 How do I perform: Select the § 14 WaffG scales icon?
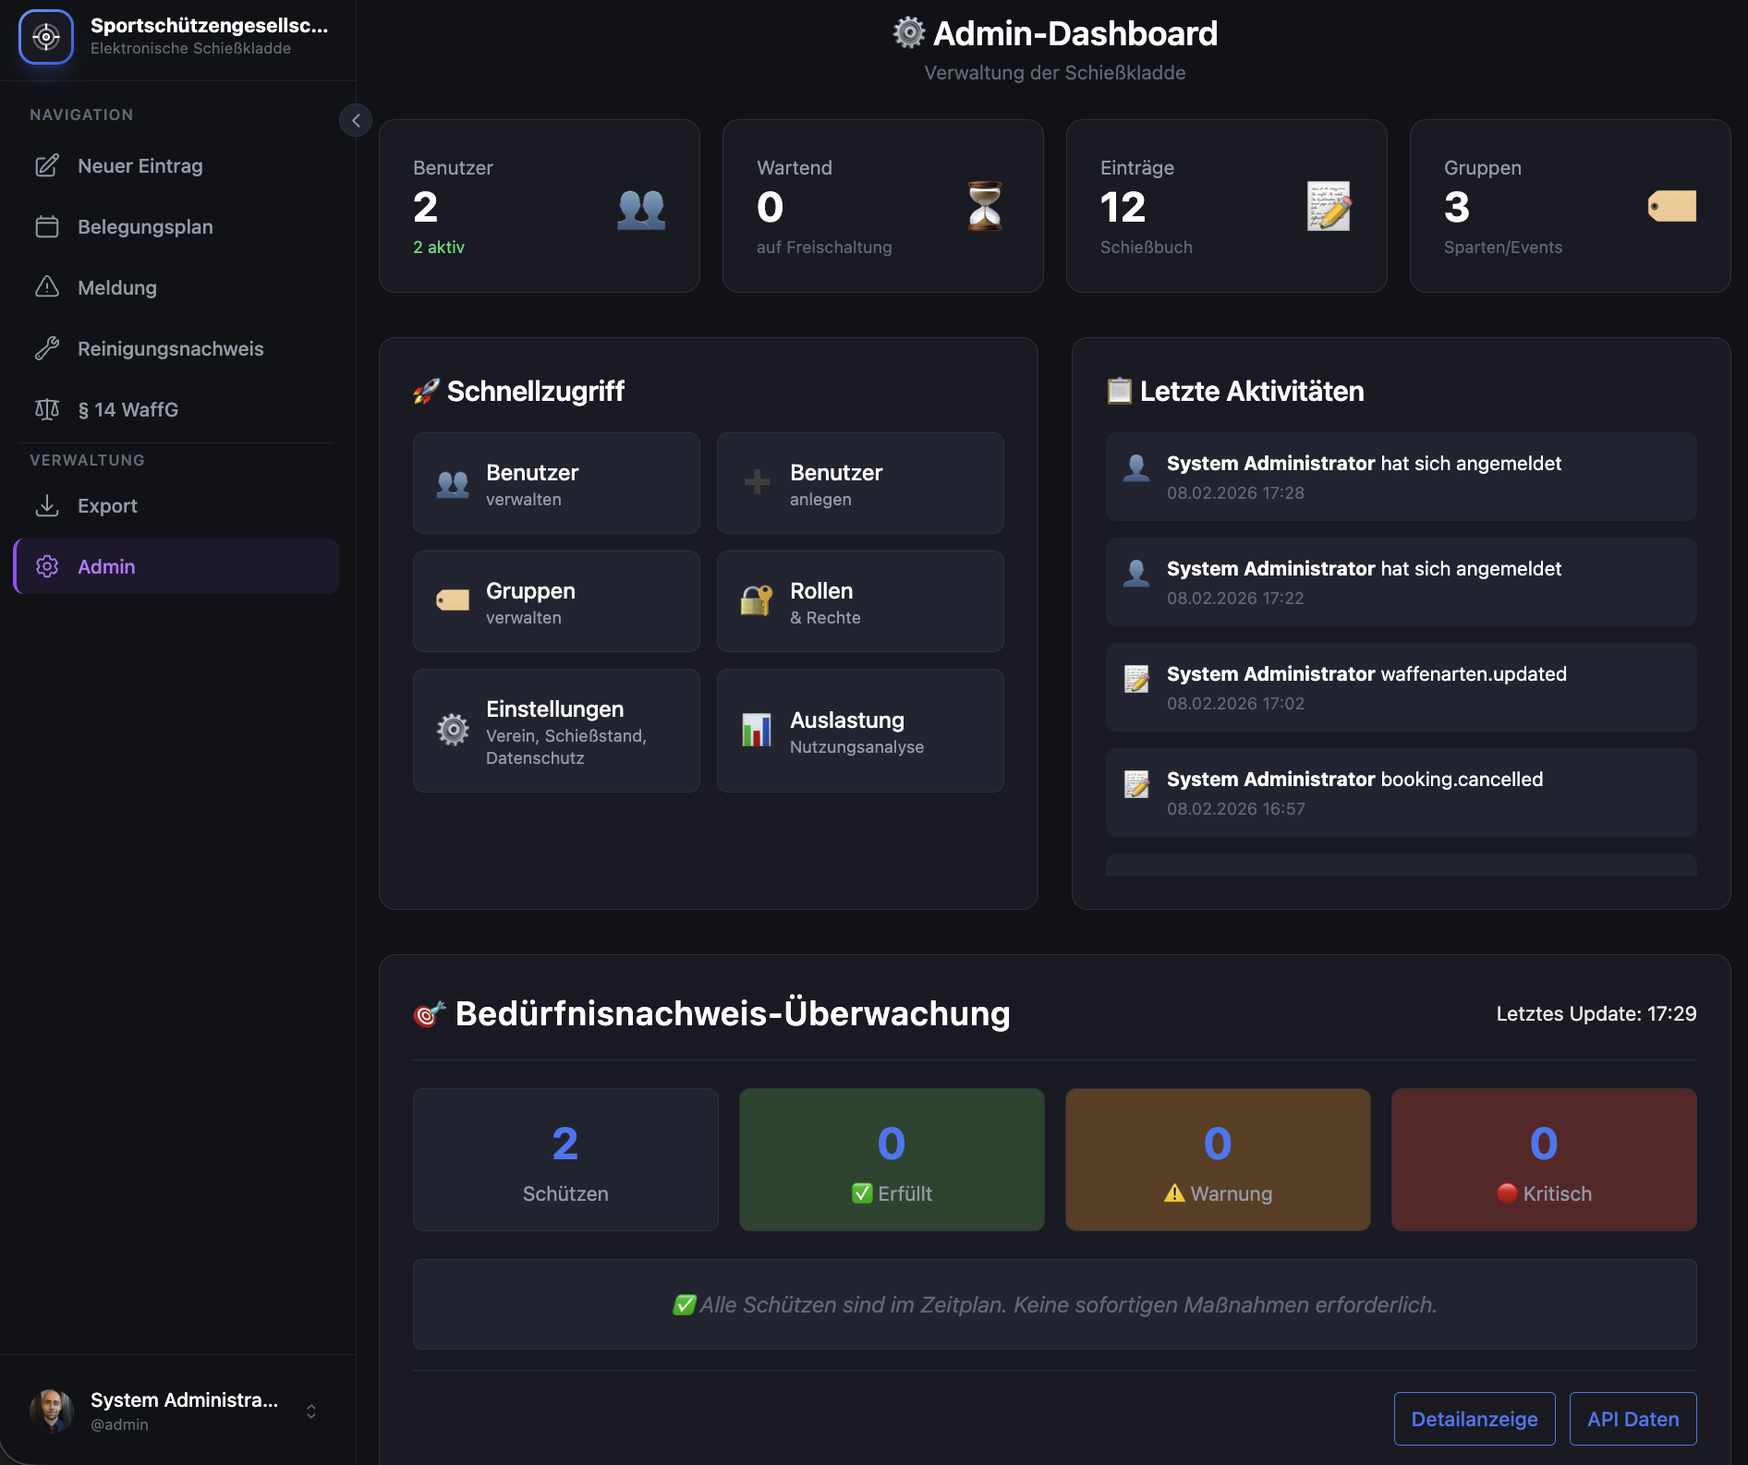tap(47, 409)
